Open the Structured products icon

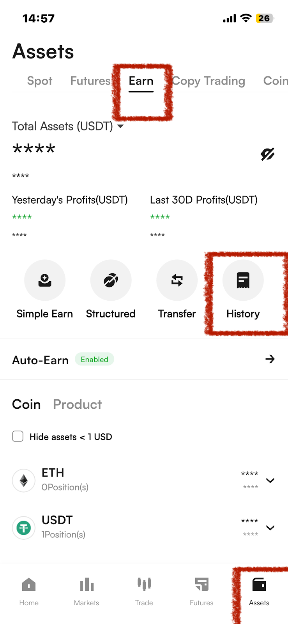[111, 280]
